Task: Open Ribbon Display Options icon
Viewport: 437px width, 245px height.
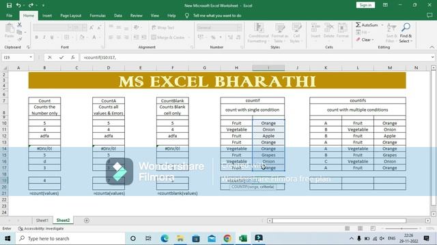Action: coord(385,5)
